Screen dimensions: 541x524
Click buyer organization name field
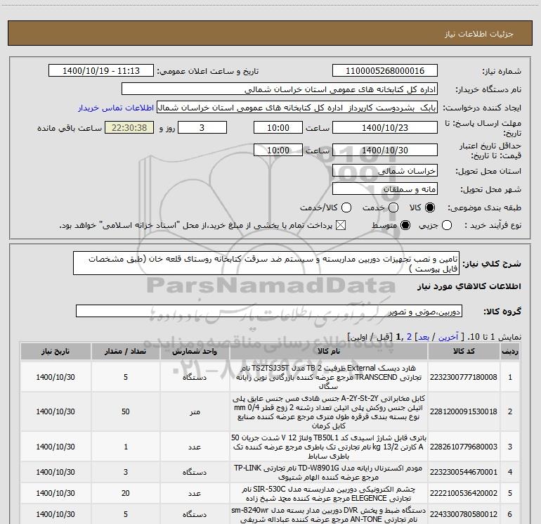[280, 89]
